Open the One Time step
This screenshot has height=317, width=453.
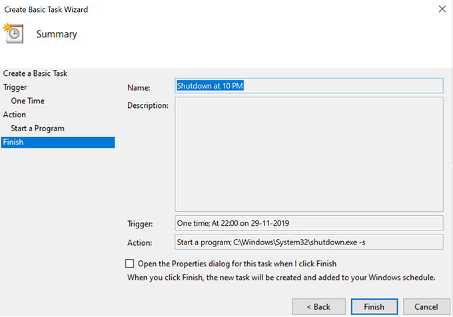pos(28,101)
